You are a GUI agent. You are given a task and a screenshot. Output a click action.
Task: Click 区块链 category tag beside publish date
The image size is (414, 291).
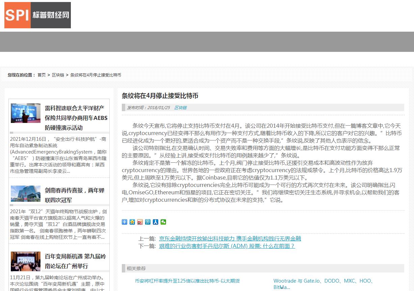[x=180, y=107]
